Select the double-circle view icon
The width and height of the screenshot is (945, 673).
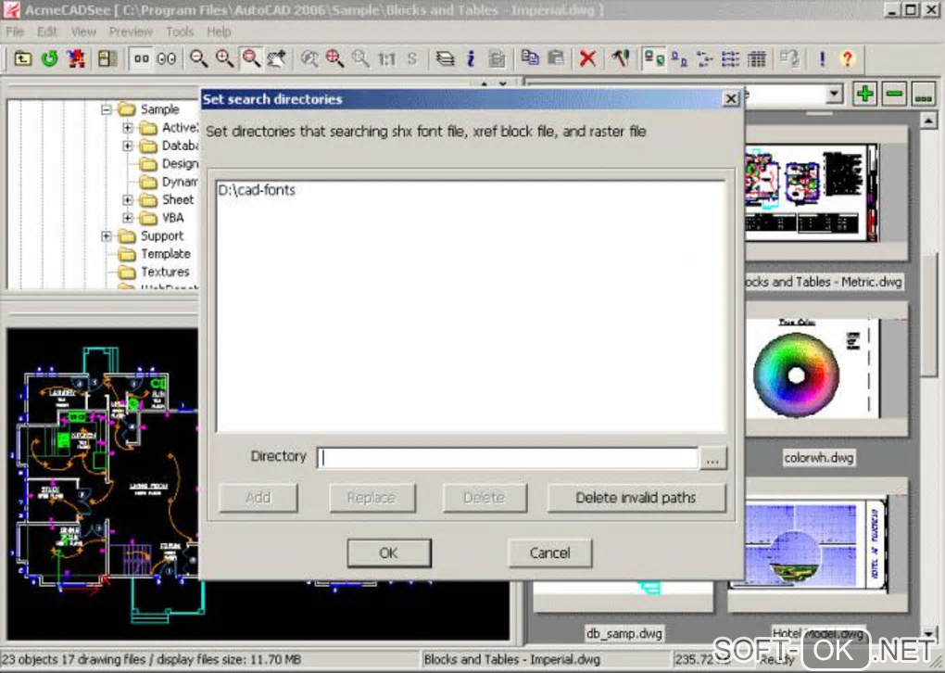click(x=167, y=58)
